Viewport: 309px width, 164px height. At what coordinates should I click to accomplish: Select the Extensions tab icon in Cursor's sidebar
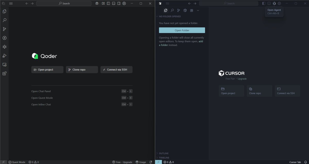(192, 11)
